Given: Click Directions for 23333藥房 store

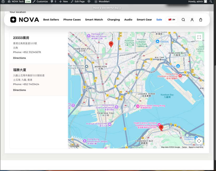Looking at the screenshot, I should click(20, 58).
